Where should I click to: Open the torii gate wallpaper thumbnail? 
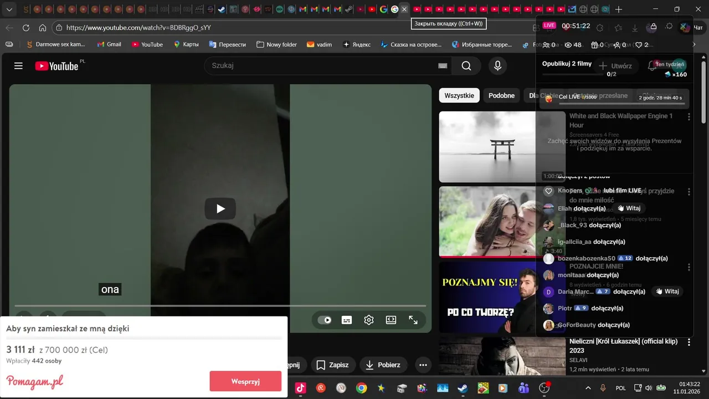(502, 147)
